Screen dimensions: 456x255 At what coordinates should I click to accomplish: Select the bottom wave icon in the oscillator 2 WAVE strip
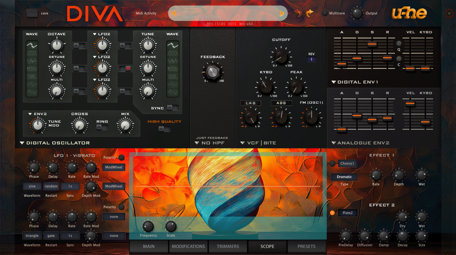pyautogui.click(x=173, y=92)
